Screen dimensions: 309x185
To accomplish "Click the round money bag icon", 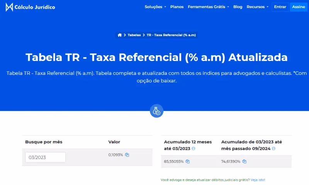I will (156, 111).
